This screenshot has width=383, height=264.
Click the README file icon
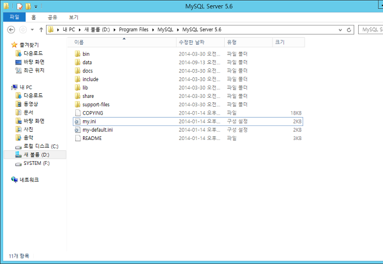point(78,138)
